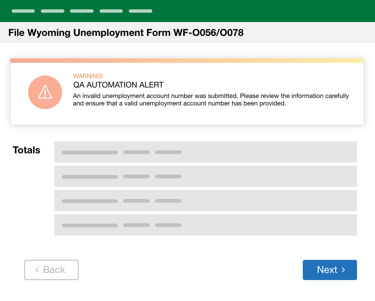Click the WARNING! label text
The width and height of the screenshot is (375, 301).
(x=88, y=76)
